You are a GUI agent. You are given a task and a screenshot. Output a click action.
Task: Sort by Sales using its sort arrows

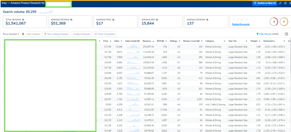(x=121, y=41)
